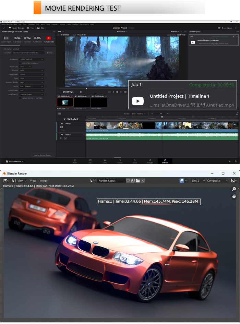Screen dimensions: 240x324
Task: Select the HyperDeck H.264 preset
Action: pyautogui.click(x=27, y=39)
